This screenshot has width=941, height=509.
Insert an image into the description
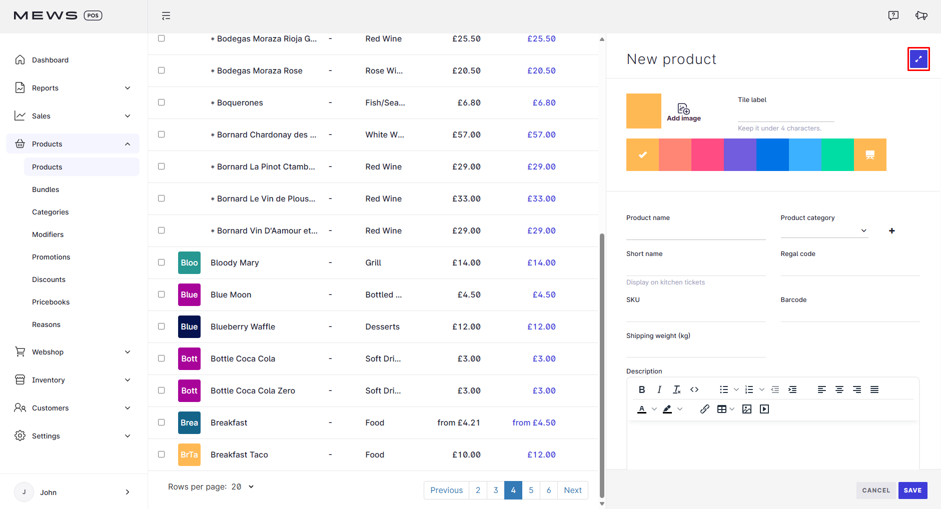click(x=747, y=408)
